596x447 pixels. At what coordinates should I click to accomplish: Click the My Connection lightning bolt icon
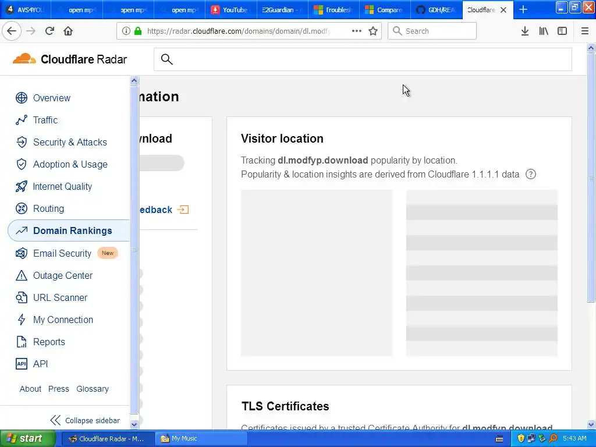[x=22, y=320]
